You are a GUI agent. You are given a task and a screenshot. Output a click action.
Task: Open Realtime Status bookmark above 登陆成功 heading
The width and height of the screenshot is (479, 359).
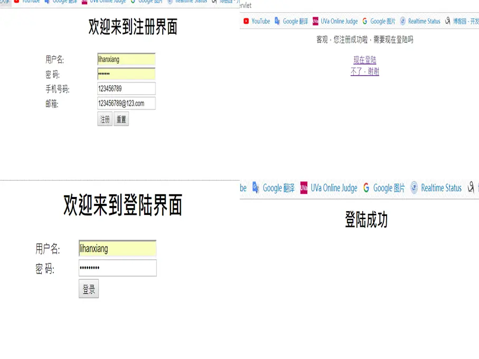tap(436, 188)
